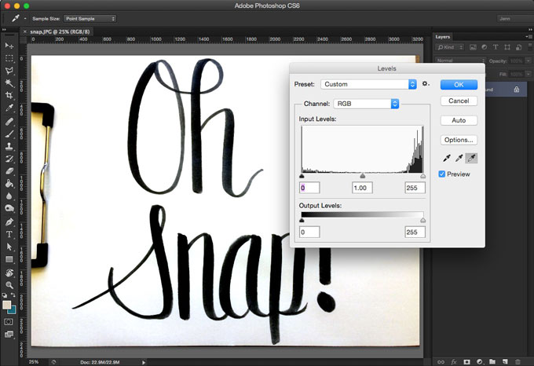Swap foreground and background colors

(13, 295)
